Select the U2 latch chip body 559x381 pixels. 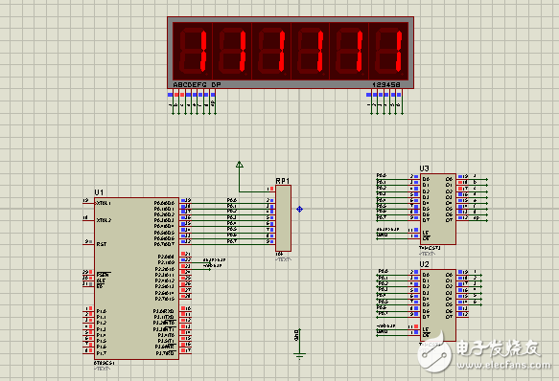tap(438, 305)
